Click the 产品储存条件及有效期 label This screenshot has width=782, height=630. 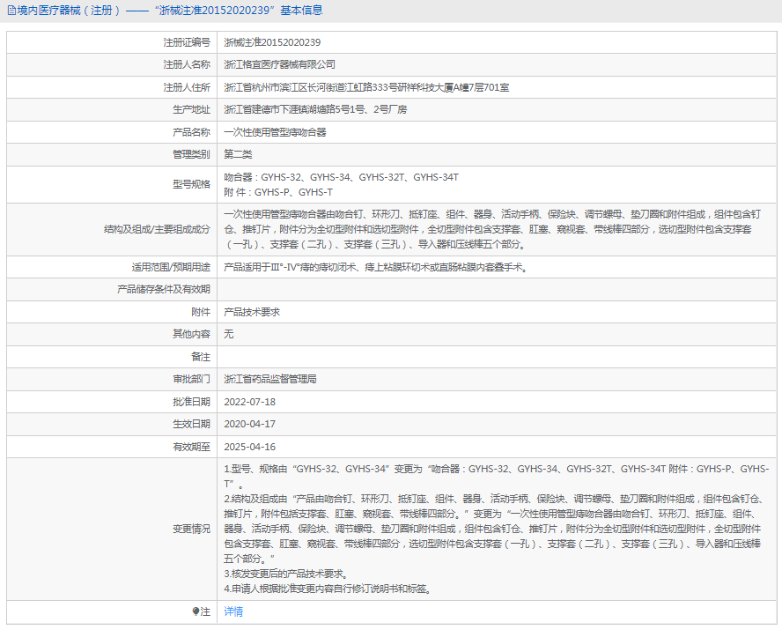(x=164, y=289)
